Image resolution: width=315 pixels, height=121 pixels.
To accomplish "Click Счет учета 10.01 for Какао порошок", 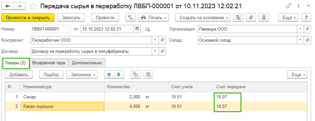I will (191, 107).
